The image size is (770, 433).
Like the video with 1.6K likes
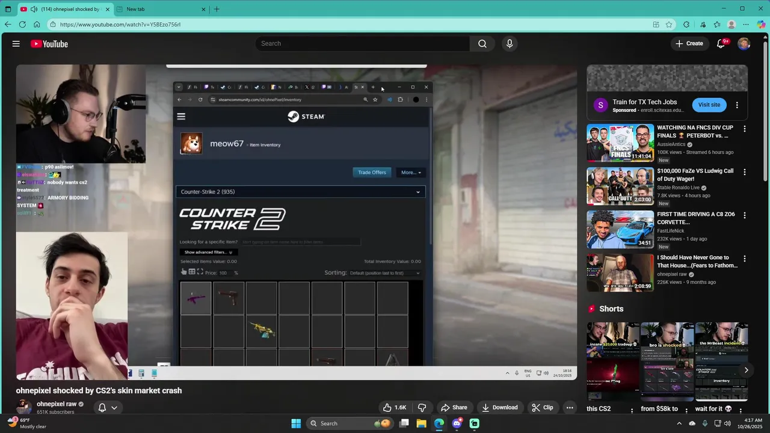pyautogui.click(x=395, y=407)
